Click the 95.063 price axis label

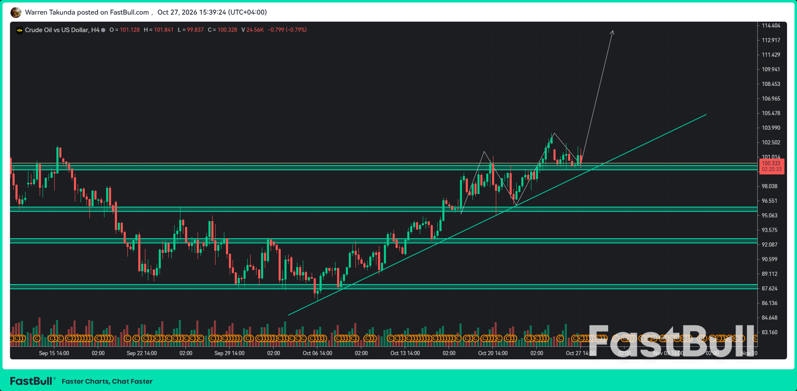tap(770, 216)
